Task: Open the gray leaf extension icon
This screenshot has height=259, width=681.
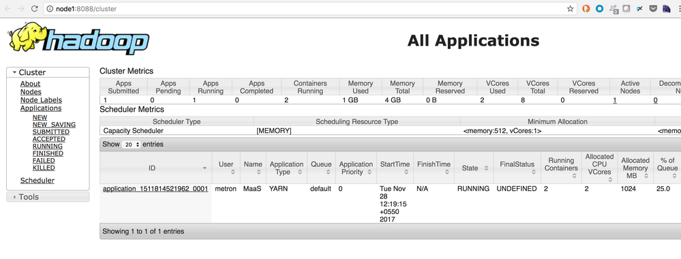Action: point(626,8)
